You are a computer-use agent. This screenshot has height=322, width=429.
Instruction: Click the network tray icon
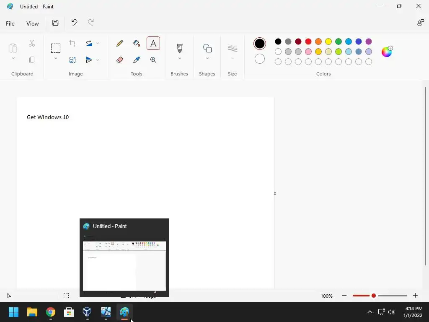click(x=381, y=312)
